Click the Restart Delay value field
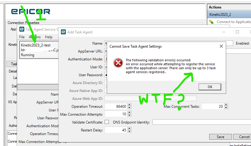The height and width of the screenshot is (146, 251). (116, 130)
